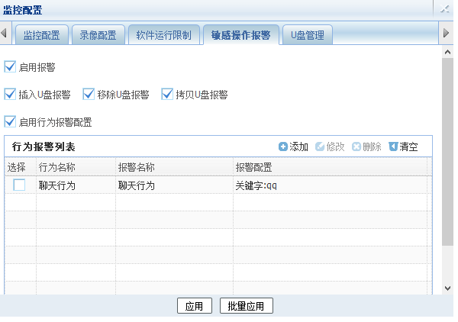Click the scrollbar down arrow

pos(447,288)
